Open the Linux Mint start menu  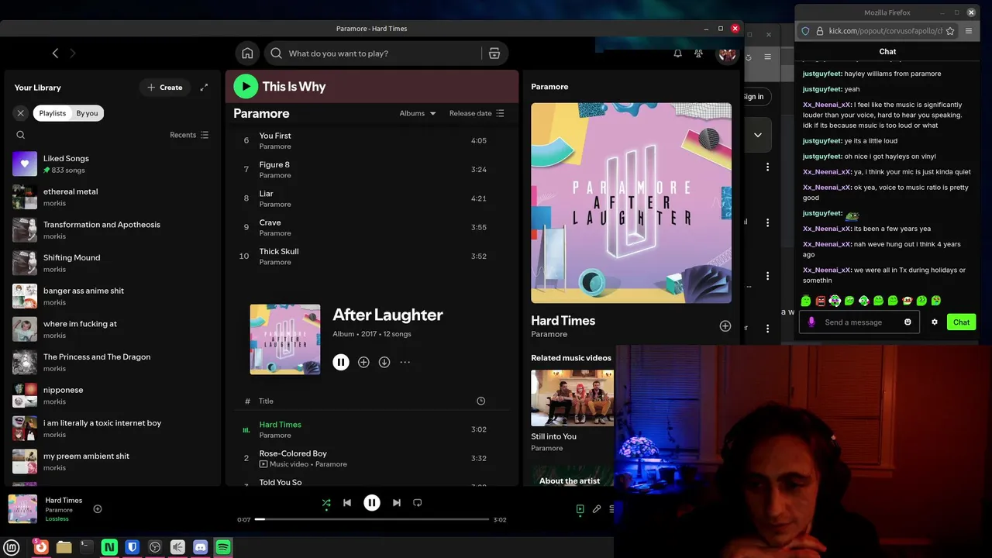[12, 547]
